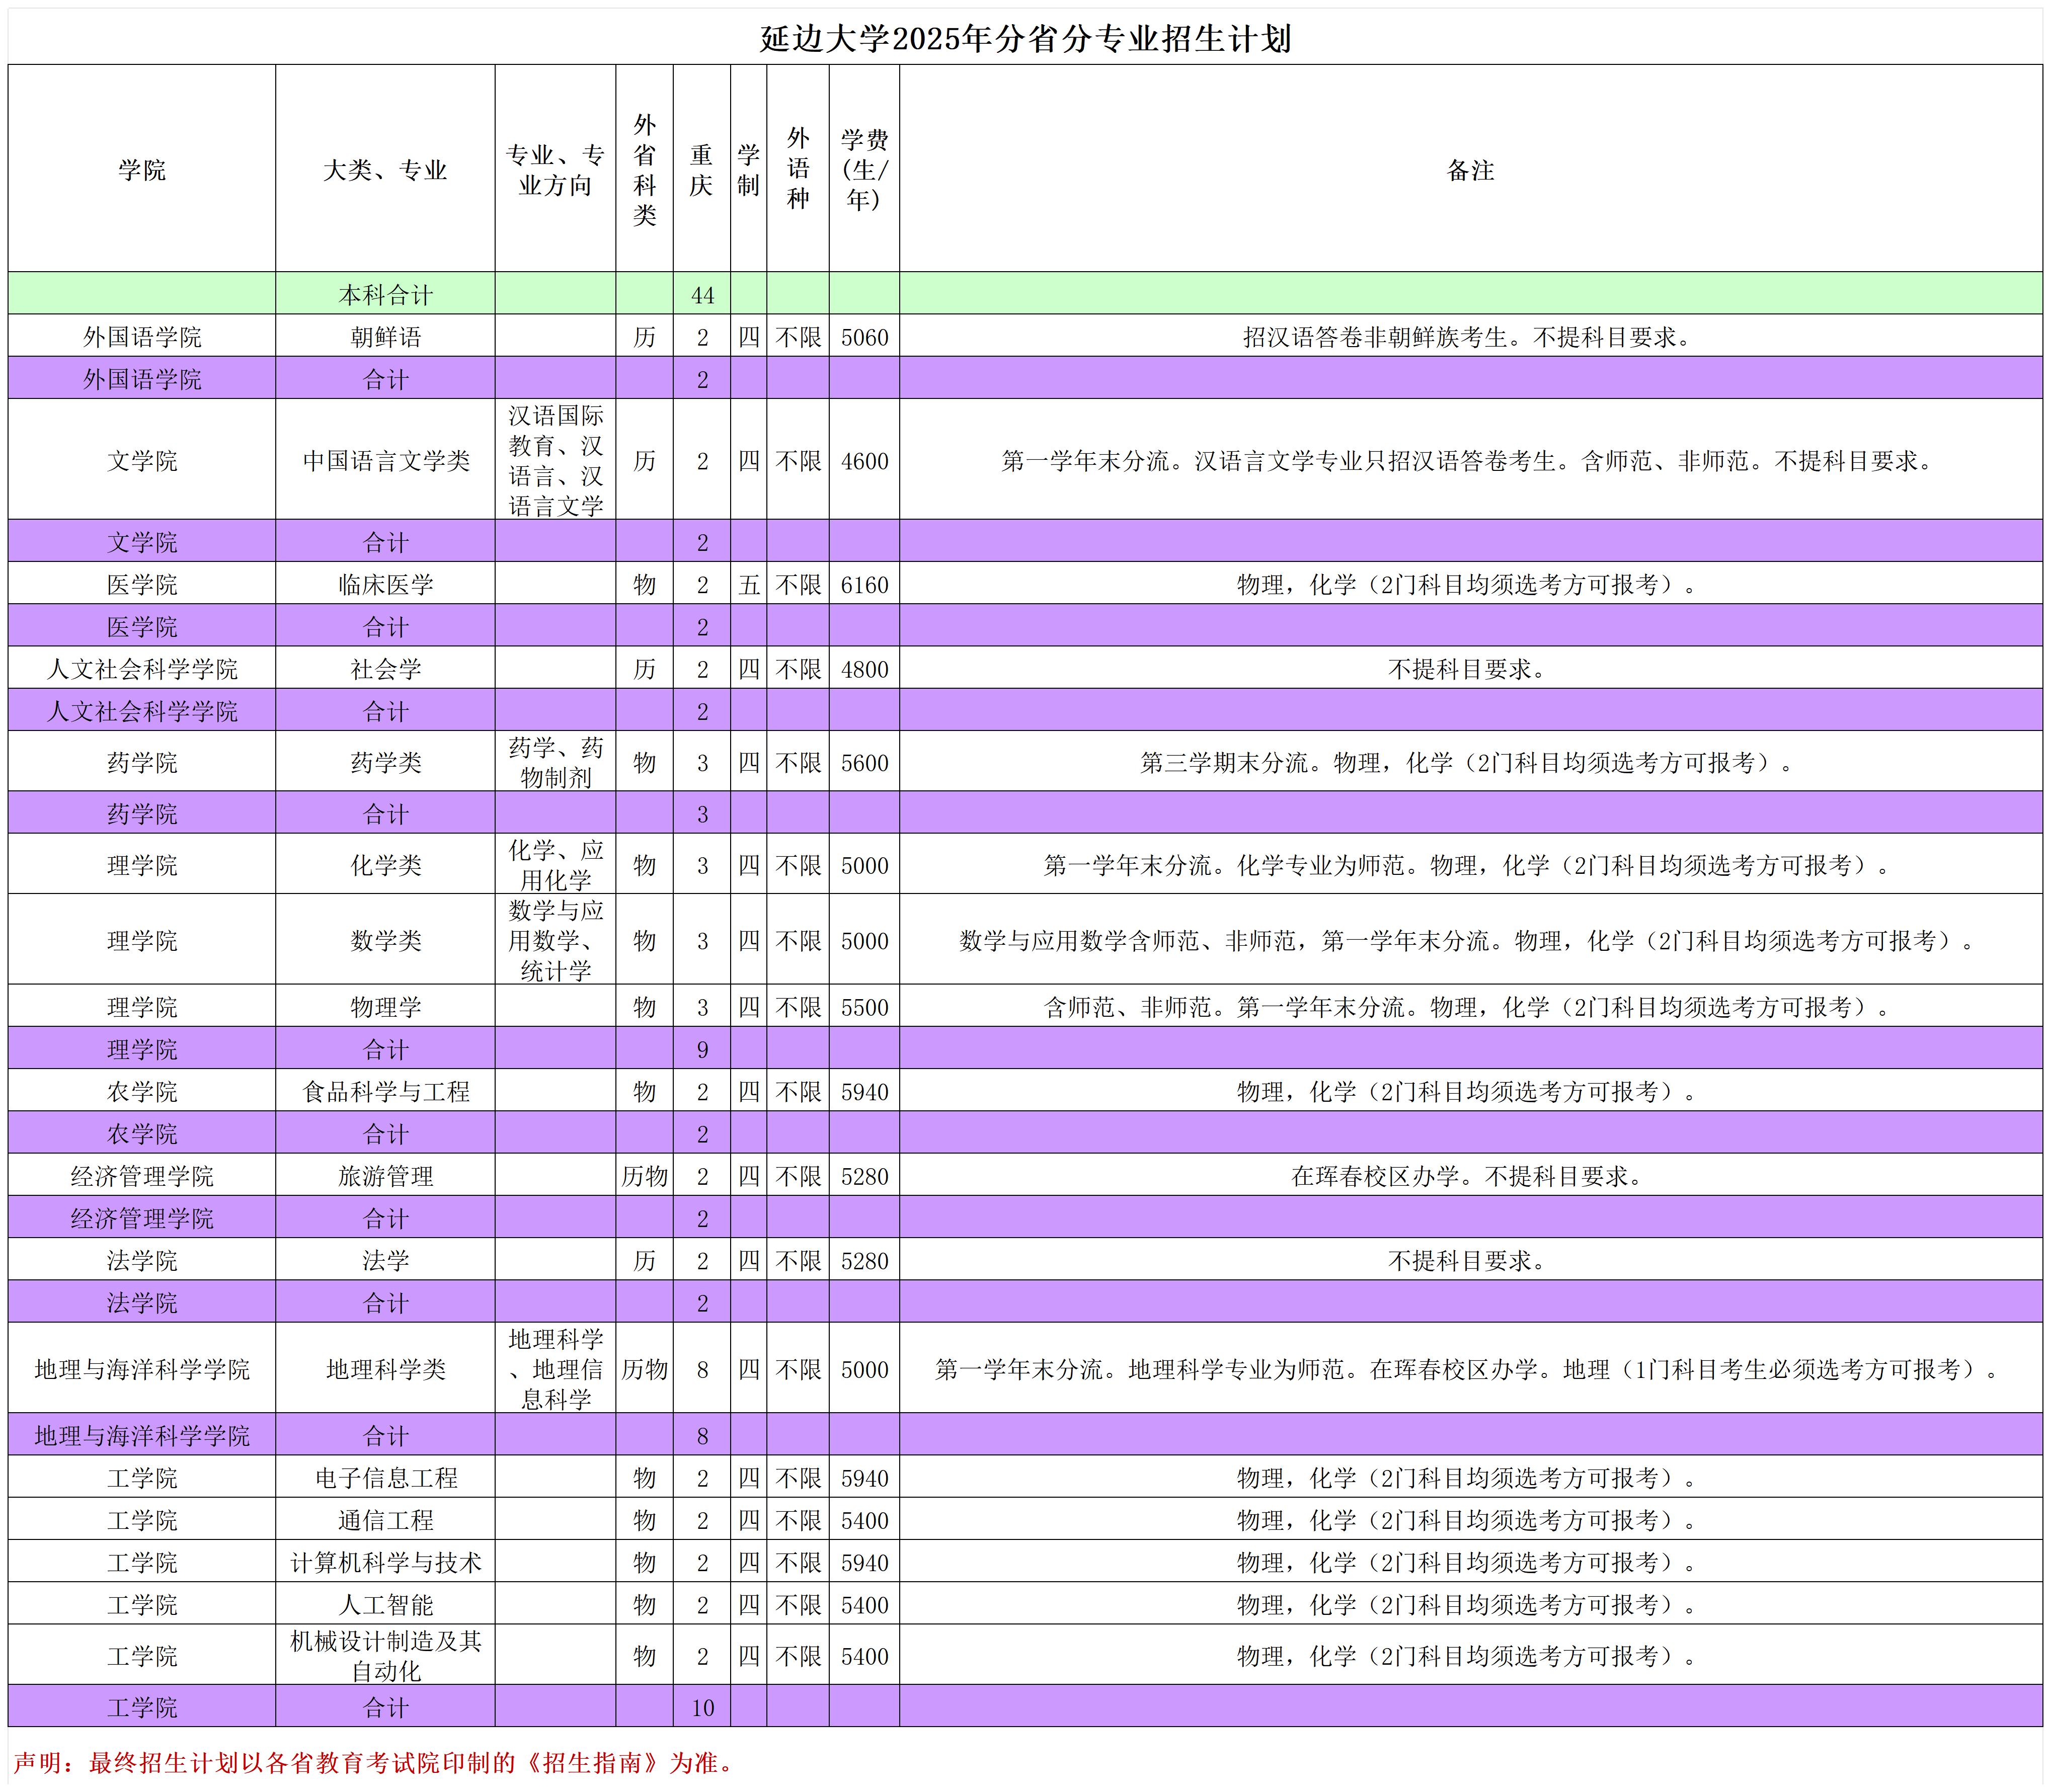
Task: Click the 药学类 cell
Action: pos(385,762)
